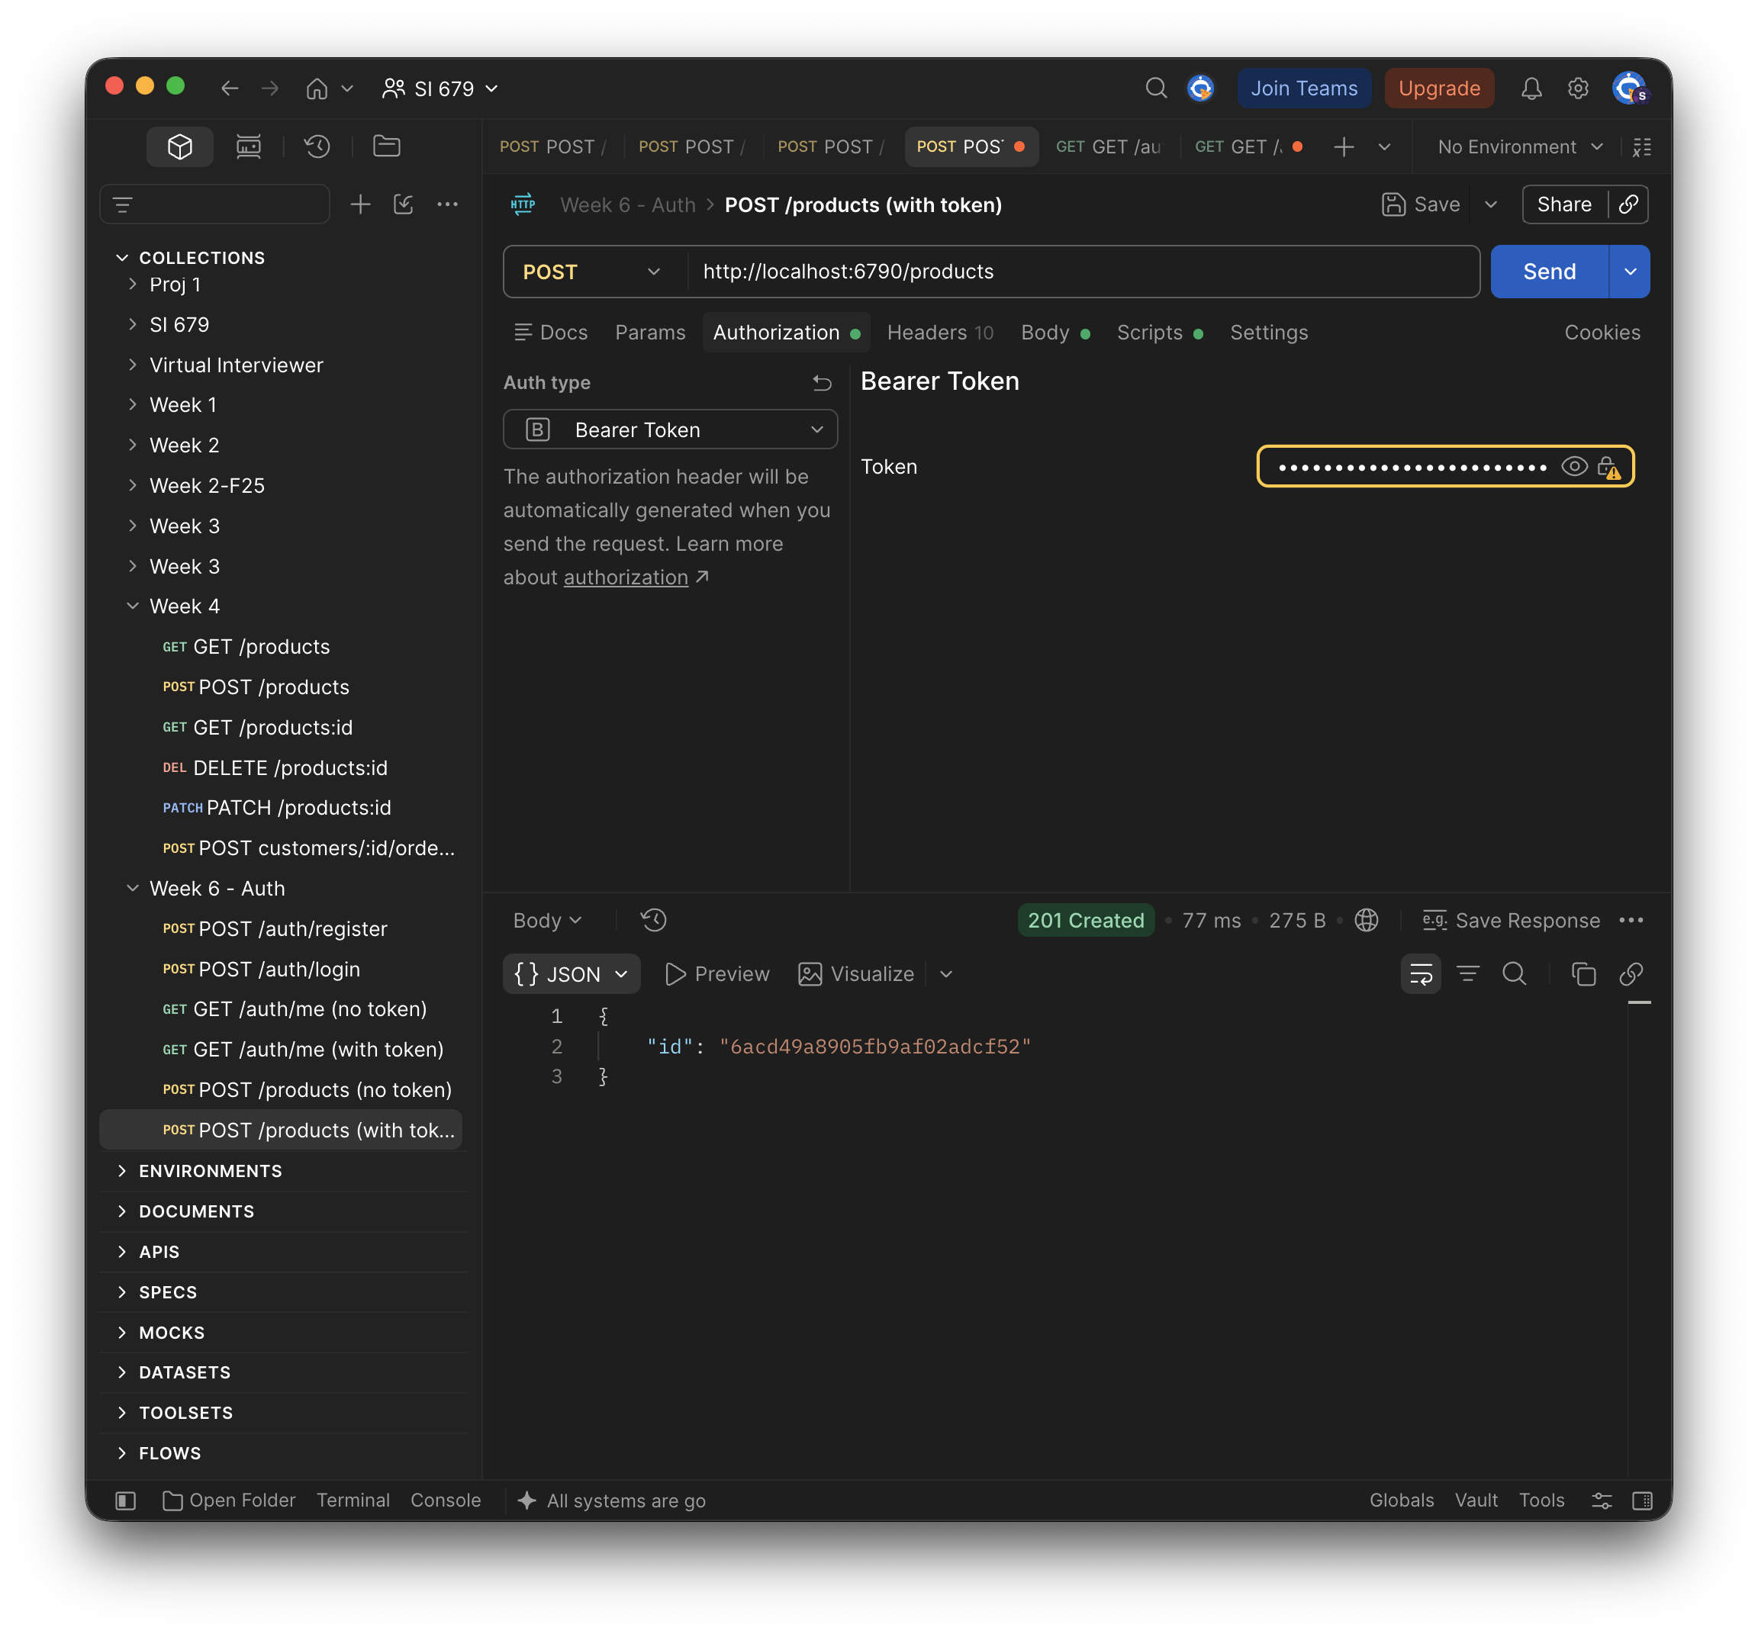Open notifications bell icon
1758x1634 pixels.
click(x=1531, y=88)
